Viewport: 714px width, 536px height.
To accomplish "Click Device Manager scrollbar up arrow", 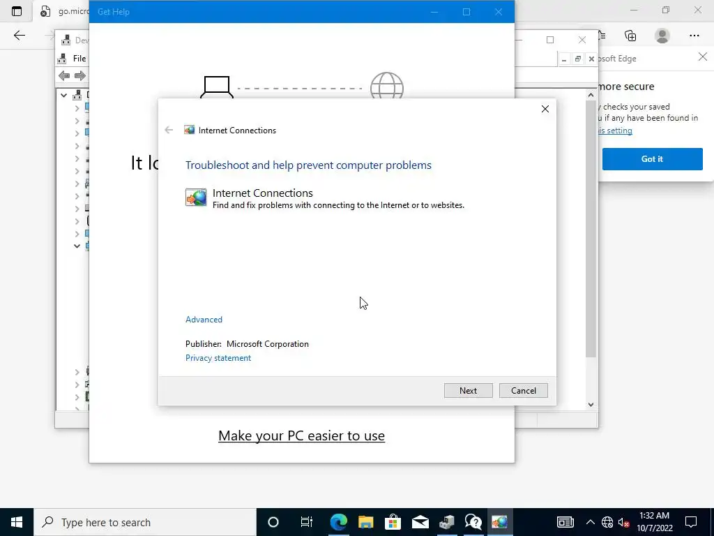I will [591, 95].
